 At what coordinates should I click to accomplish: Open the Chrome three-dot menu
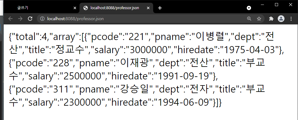[x=291, y=19]
